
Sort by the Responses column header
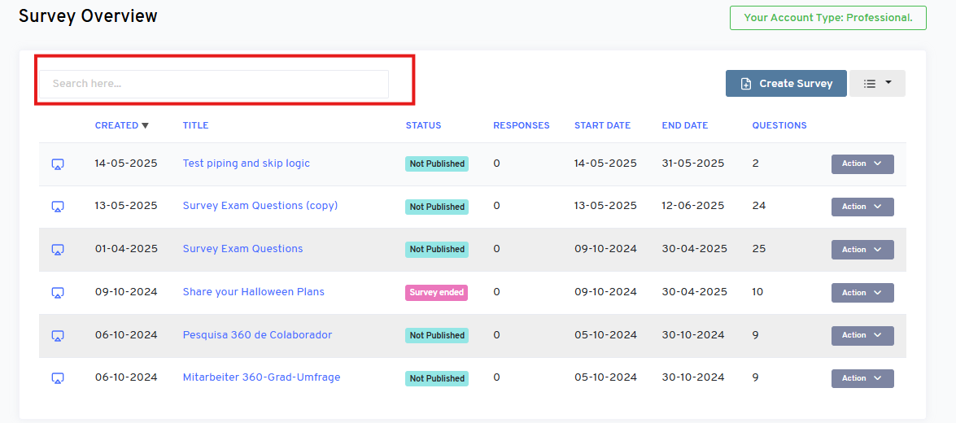521,125
